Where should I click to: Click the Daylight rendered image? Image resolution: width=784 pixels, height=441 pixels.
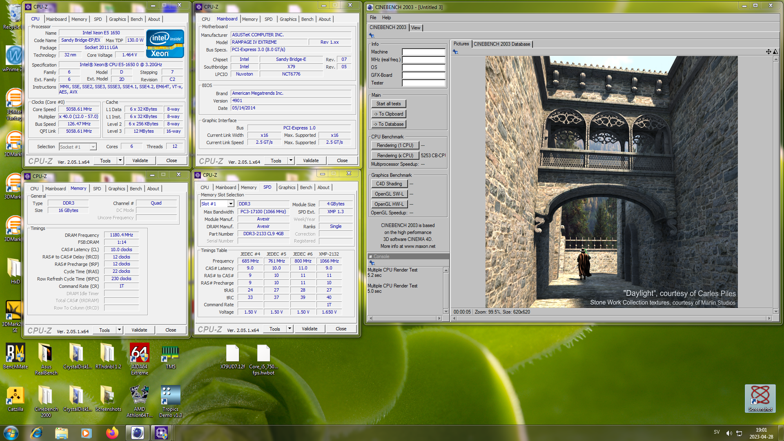click(x=611, y=182)
